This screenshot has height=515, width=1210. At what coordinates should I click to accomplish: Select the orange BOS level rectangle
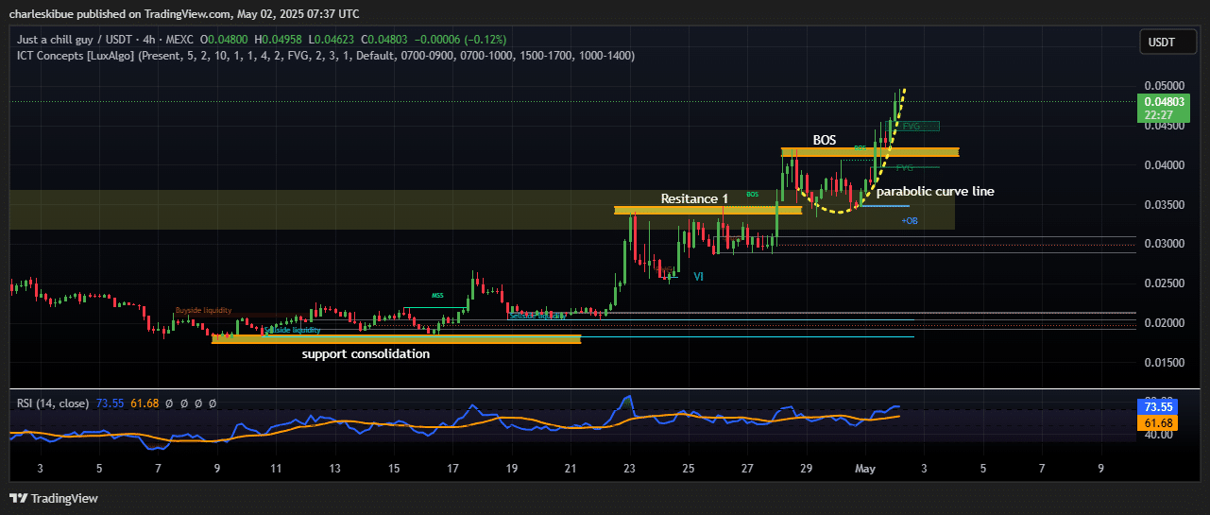coord(870,151)
